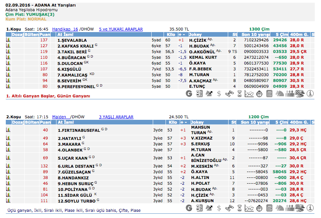Screen dimensions: 321x218
Task: Open the bar chart icon next to FIRTINABUSEFAL
Action: pos(8,130)
